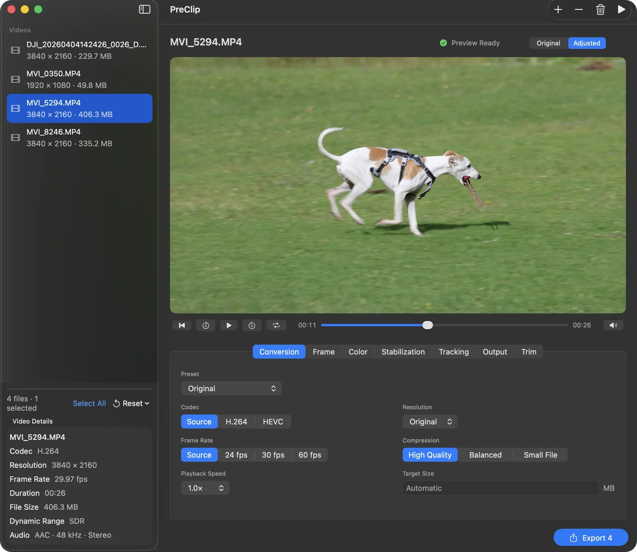
Task: Go to the Output tab
Action: (495, 352)
